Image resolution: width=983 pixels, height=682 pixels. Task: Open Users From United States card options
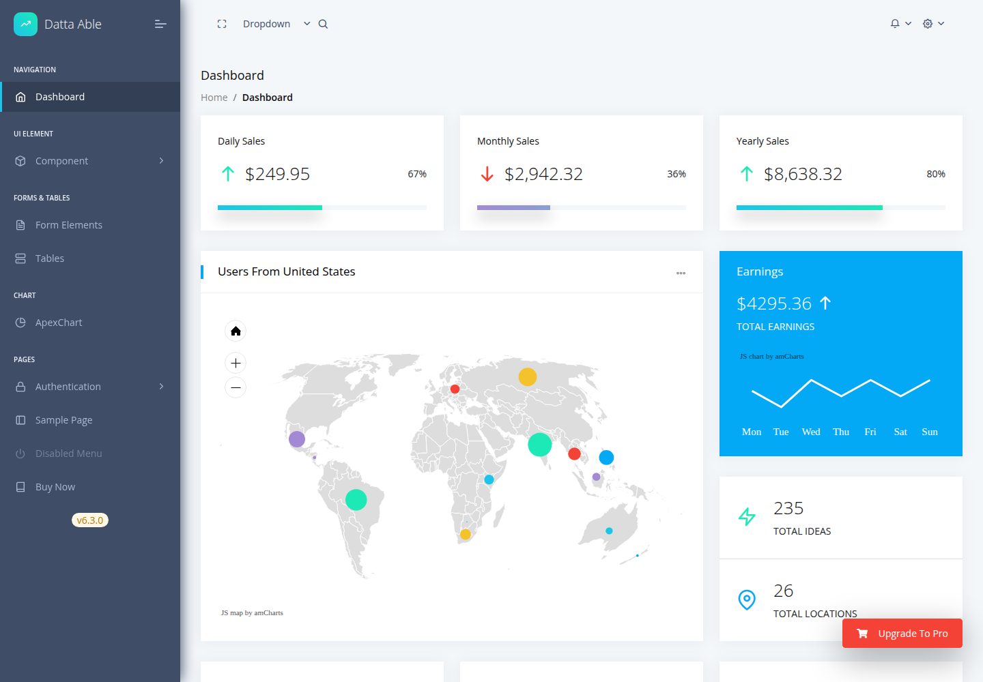click(681, 273)
